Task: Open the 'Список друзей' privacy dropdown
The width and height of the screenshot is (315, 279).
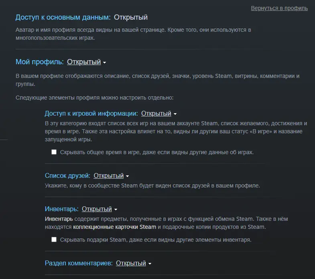Action: pyautogui.click(x=111, y=176)
